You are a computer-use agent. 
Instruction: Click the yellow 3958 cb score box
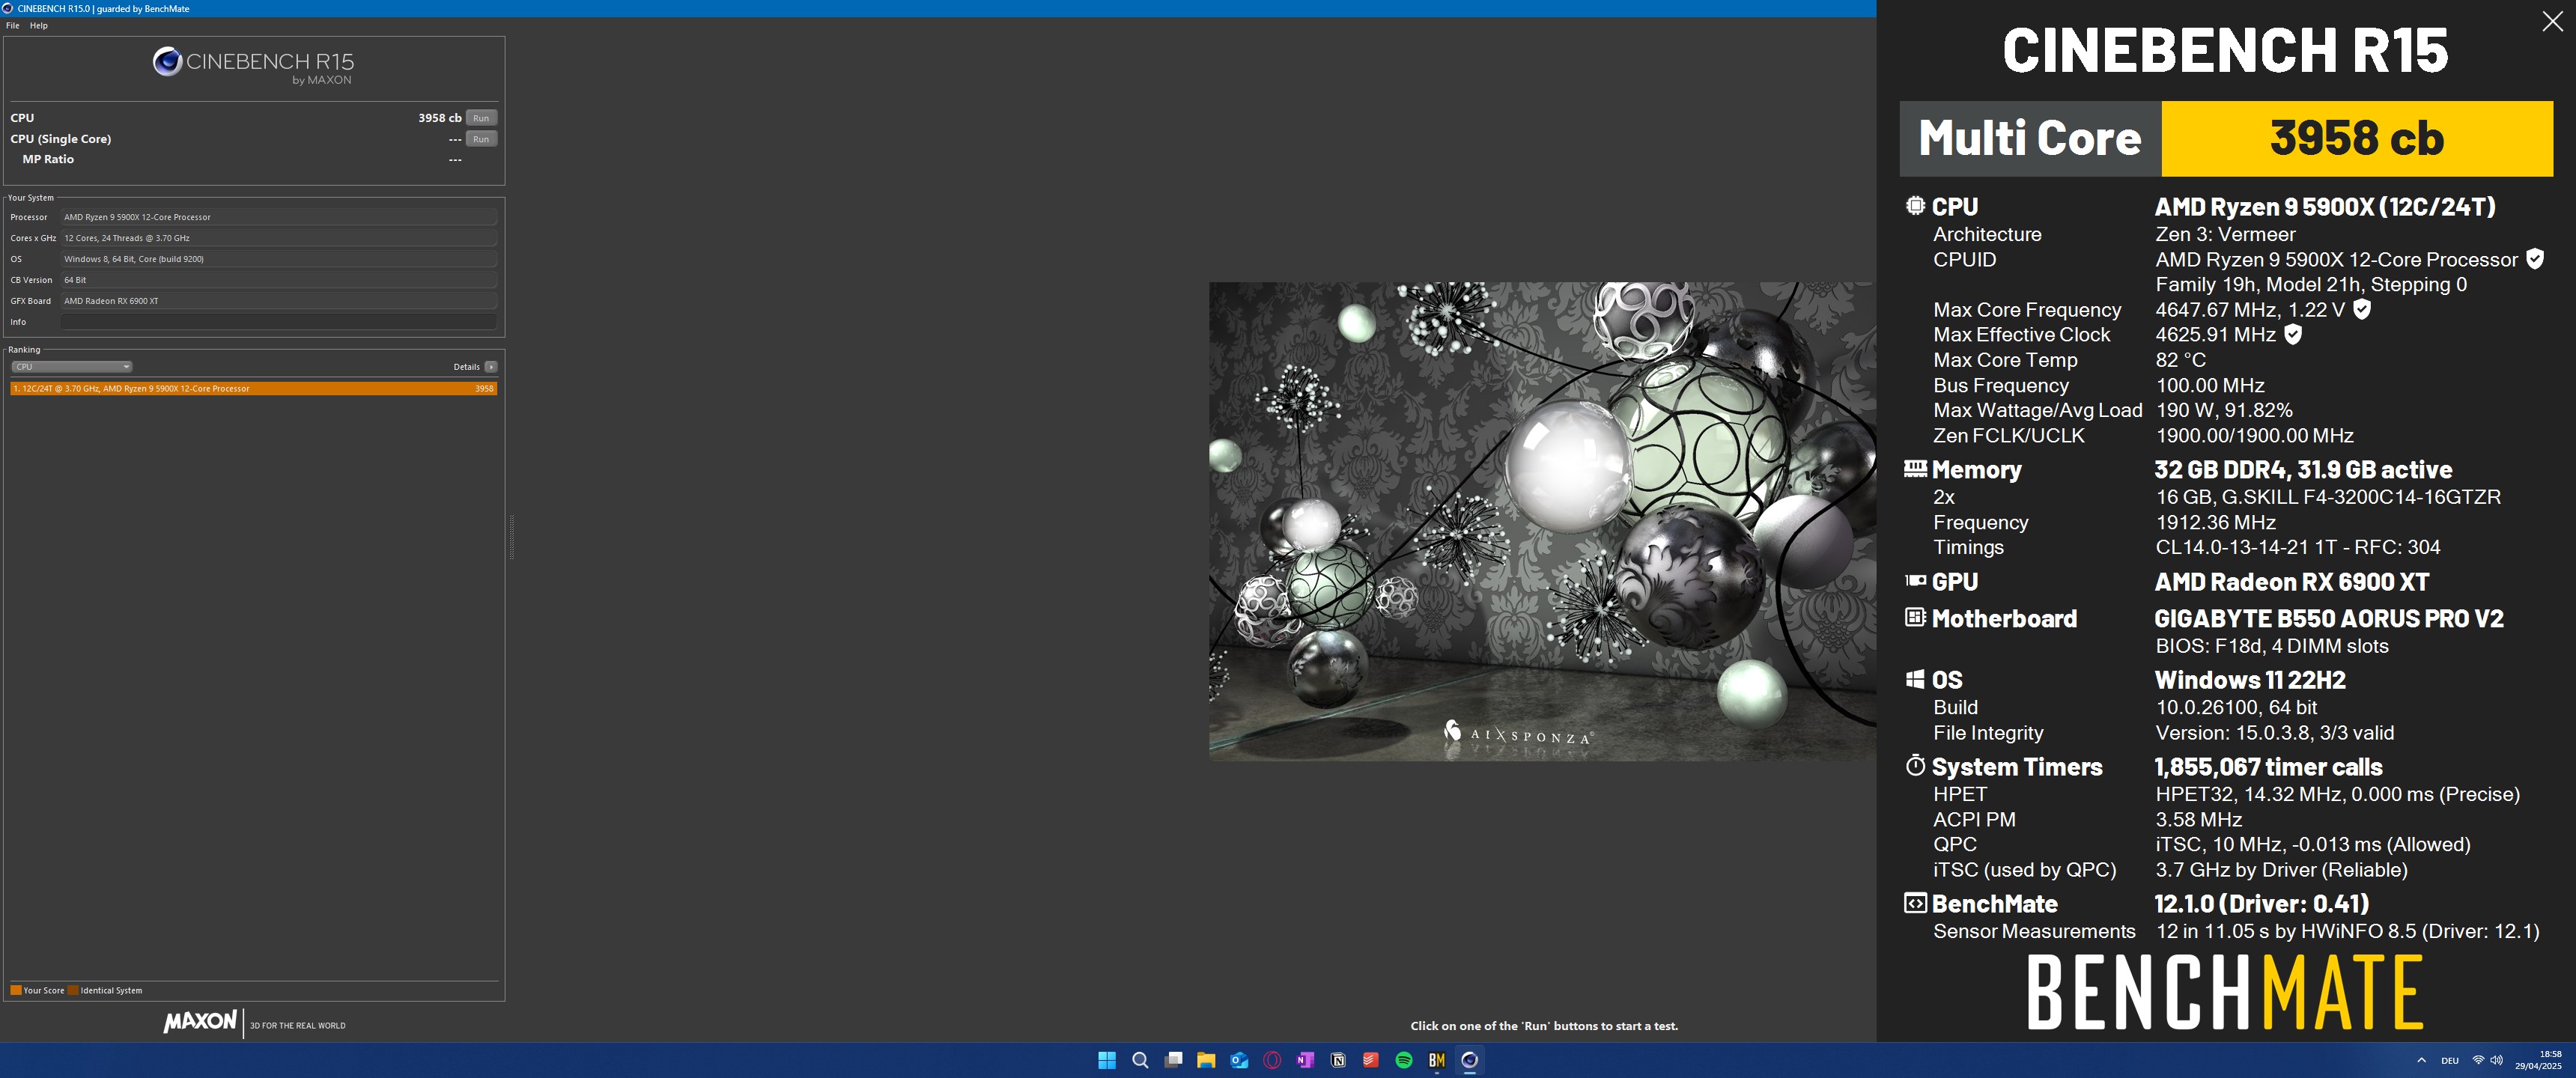(2357, 138)
